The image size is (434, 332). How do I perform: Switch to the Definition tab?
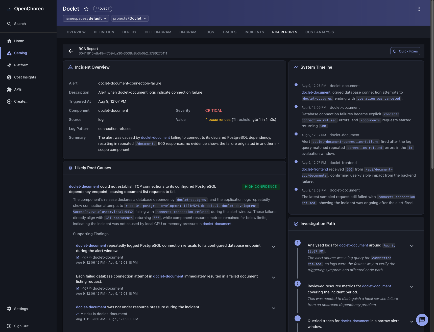(x=104, y=32)
